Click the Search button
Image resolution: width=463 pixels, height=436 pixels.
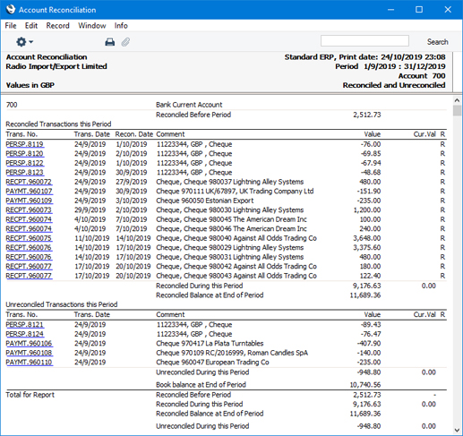pyautogui.click(x=437, y=42)
